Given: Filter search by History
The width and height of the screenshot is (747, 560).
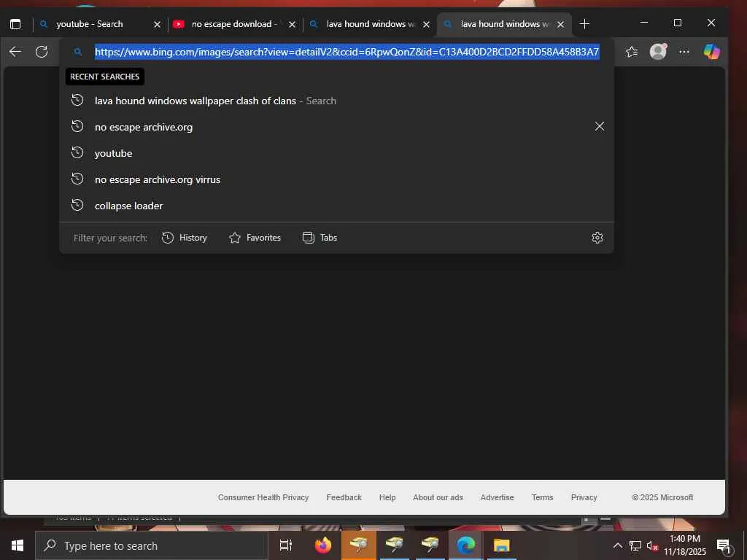Looking at the screenshot, I should [185, 238].
